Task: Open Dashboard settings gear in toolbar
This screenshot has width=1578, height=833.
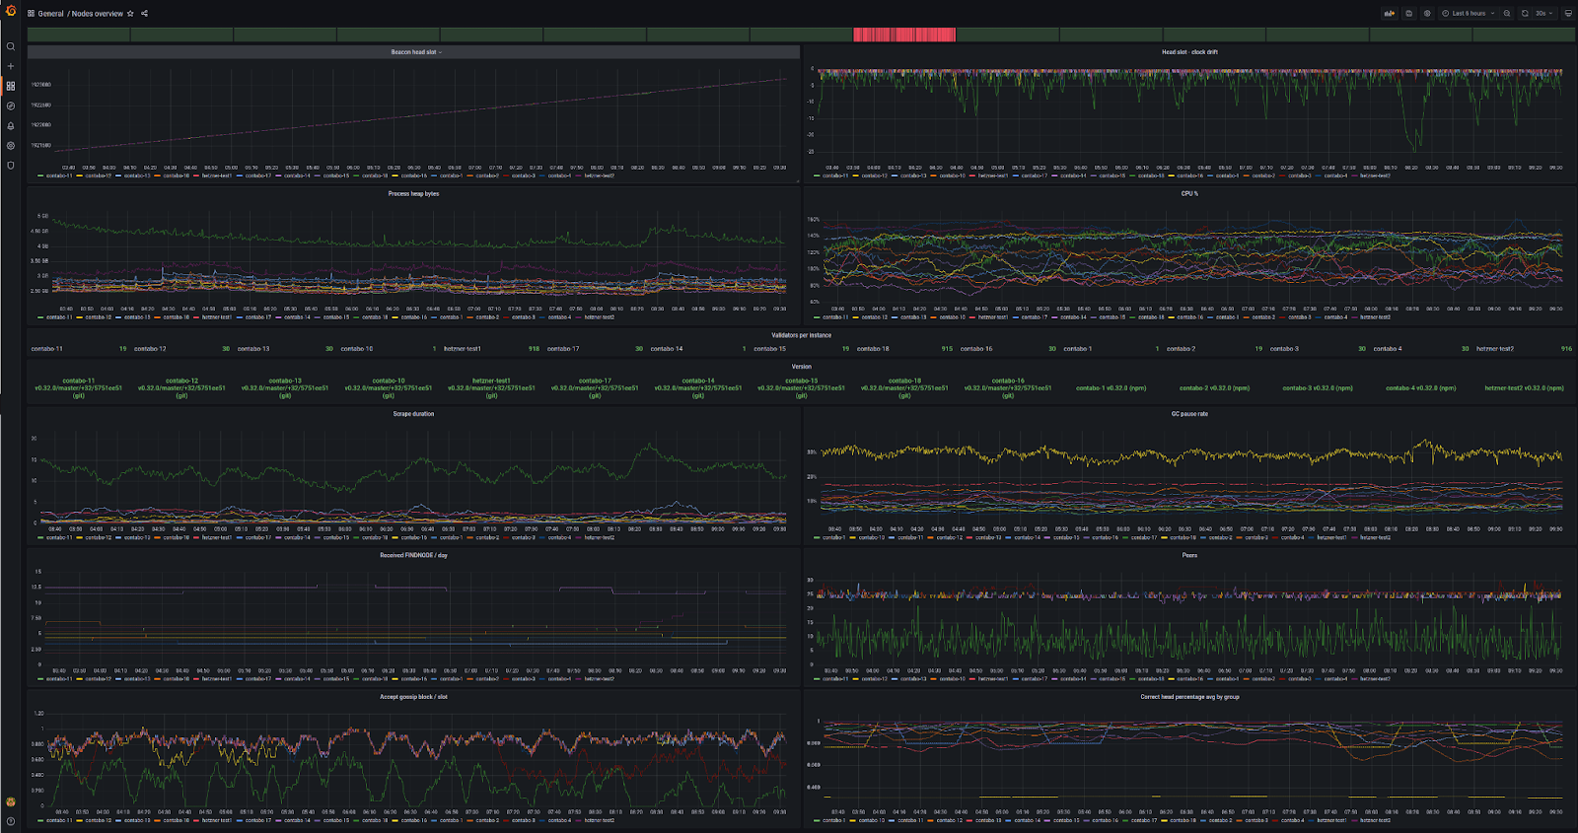Action: coord(1427,14)
